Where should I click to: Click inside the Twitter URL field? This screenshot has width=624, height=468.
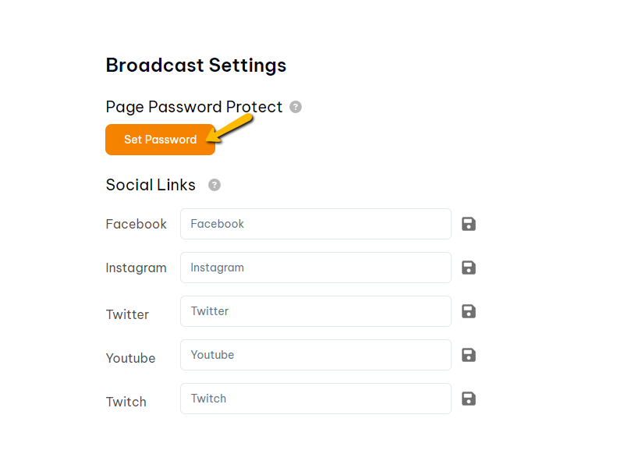(x=315, y=311)
